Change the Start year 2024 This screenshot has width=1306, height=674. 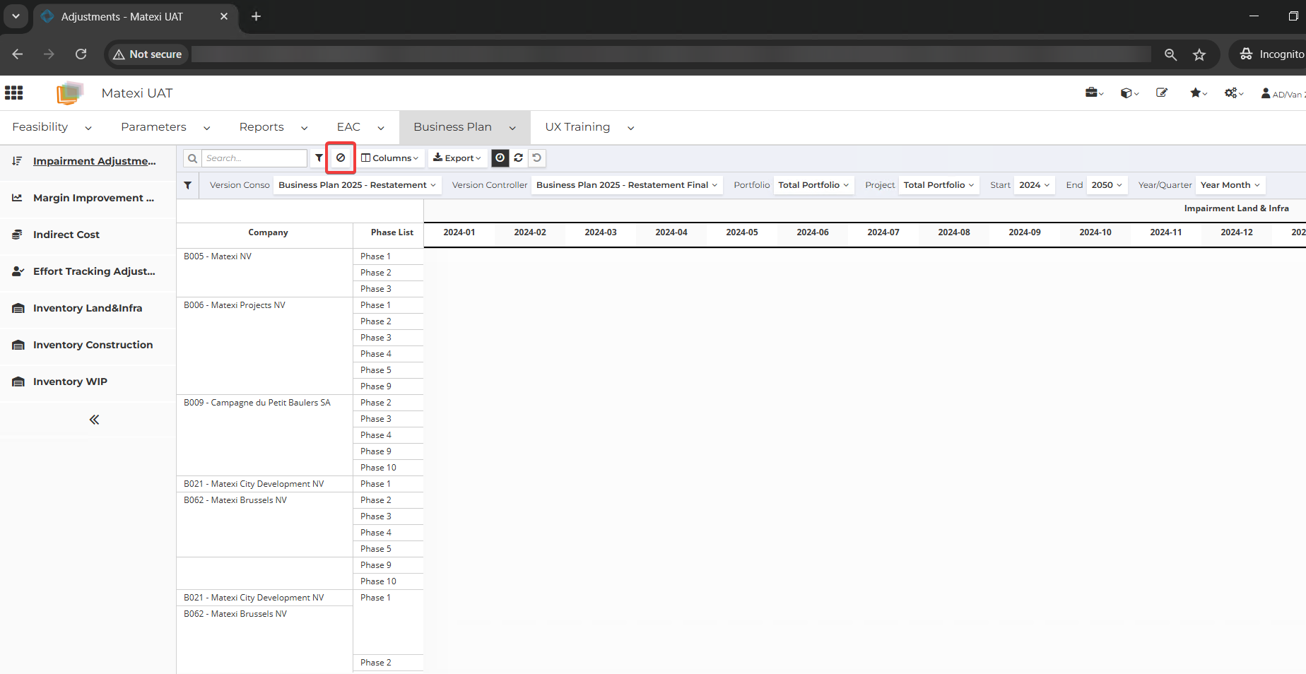tap(1035, 185)
